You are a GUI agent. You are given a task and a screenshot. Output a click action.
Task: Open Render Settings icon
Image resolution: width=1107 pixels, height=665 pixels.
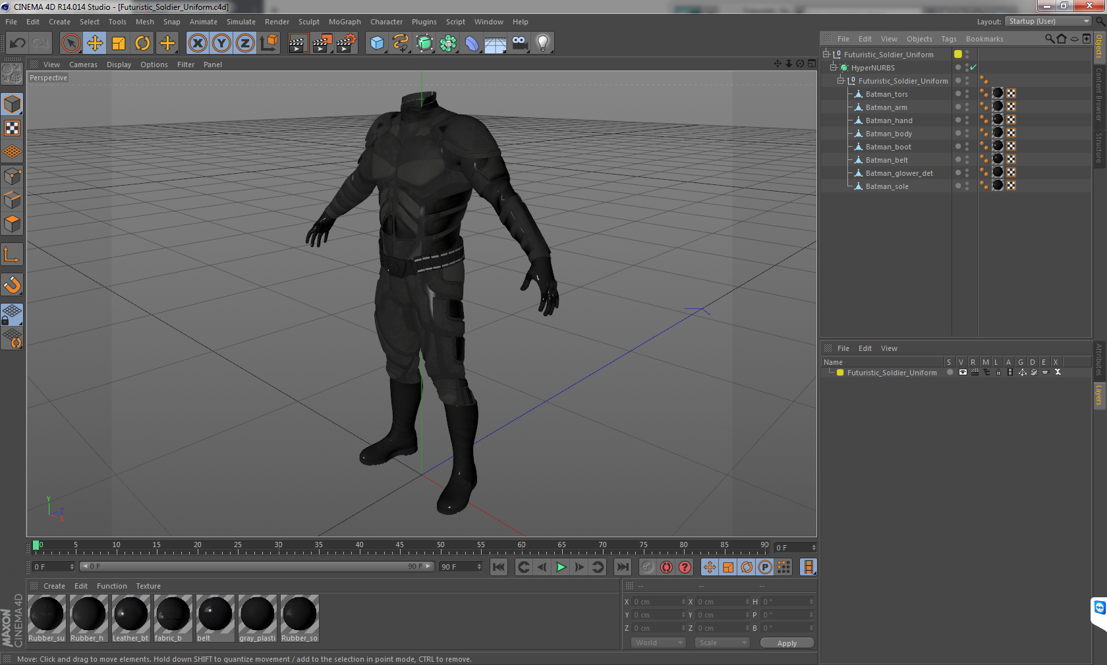347,43
